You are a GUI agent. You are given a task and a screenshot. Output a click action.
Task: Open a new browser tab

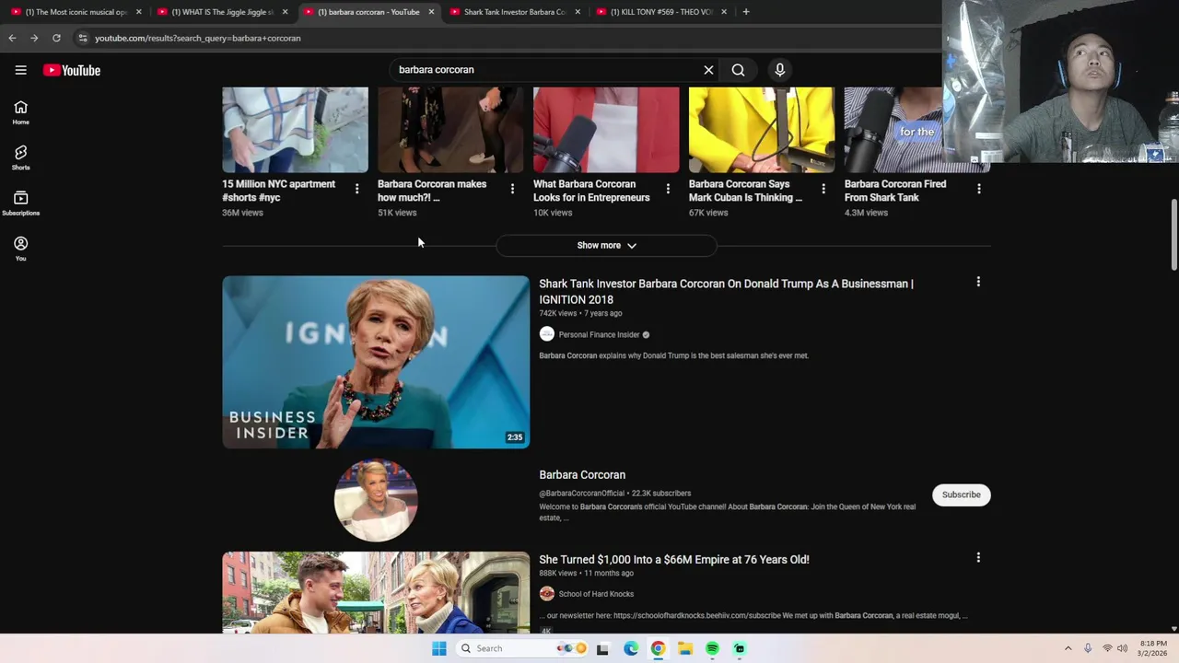point(746,12)
